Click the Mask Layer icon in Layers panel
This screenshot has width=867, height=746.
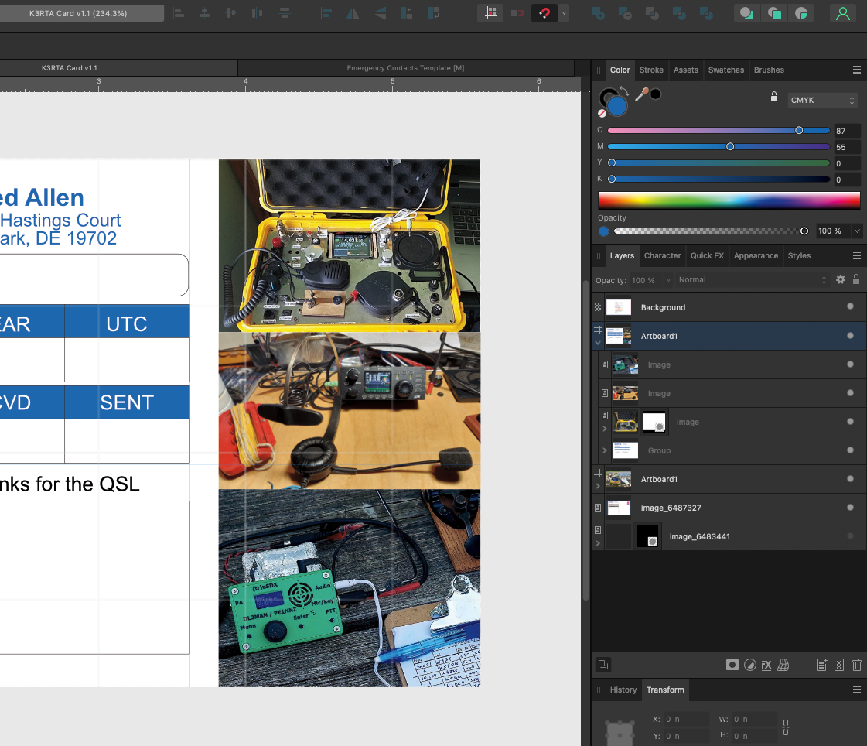[732, 665]
